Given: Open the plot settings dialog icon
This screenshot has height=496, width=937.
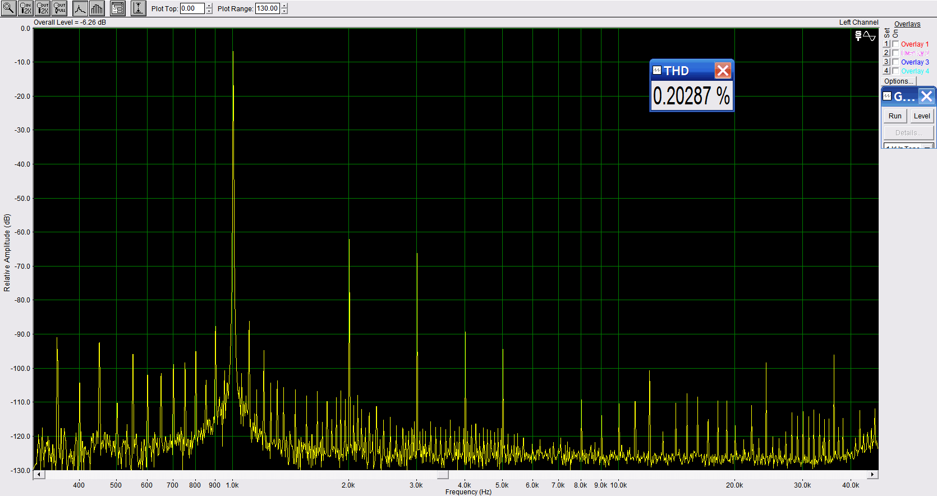Looking at the screenshot, I should click(117, 8).
